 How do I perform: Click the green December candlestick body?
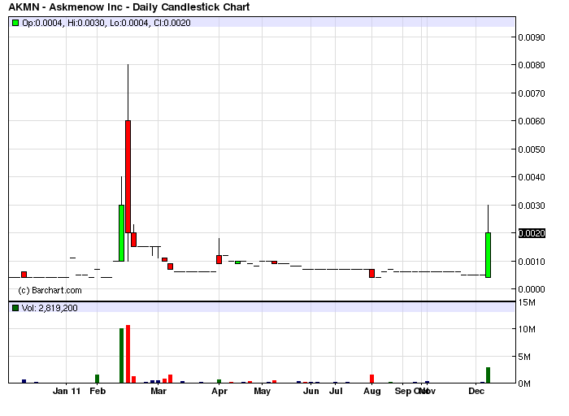(x=488, y=255)
